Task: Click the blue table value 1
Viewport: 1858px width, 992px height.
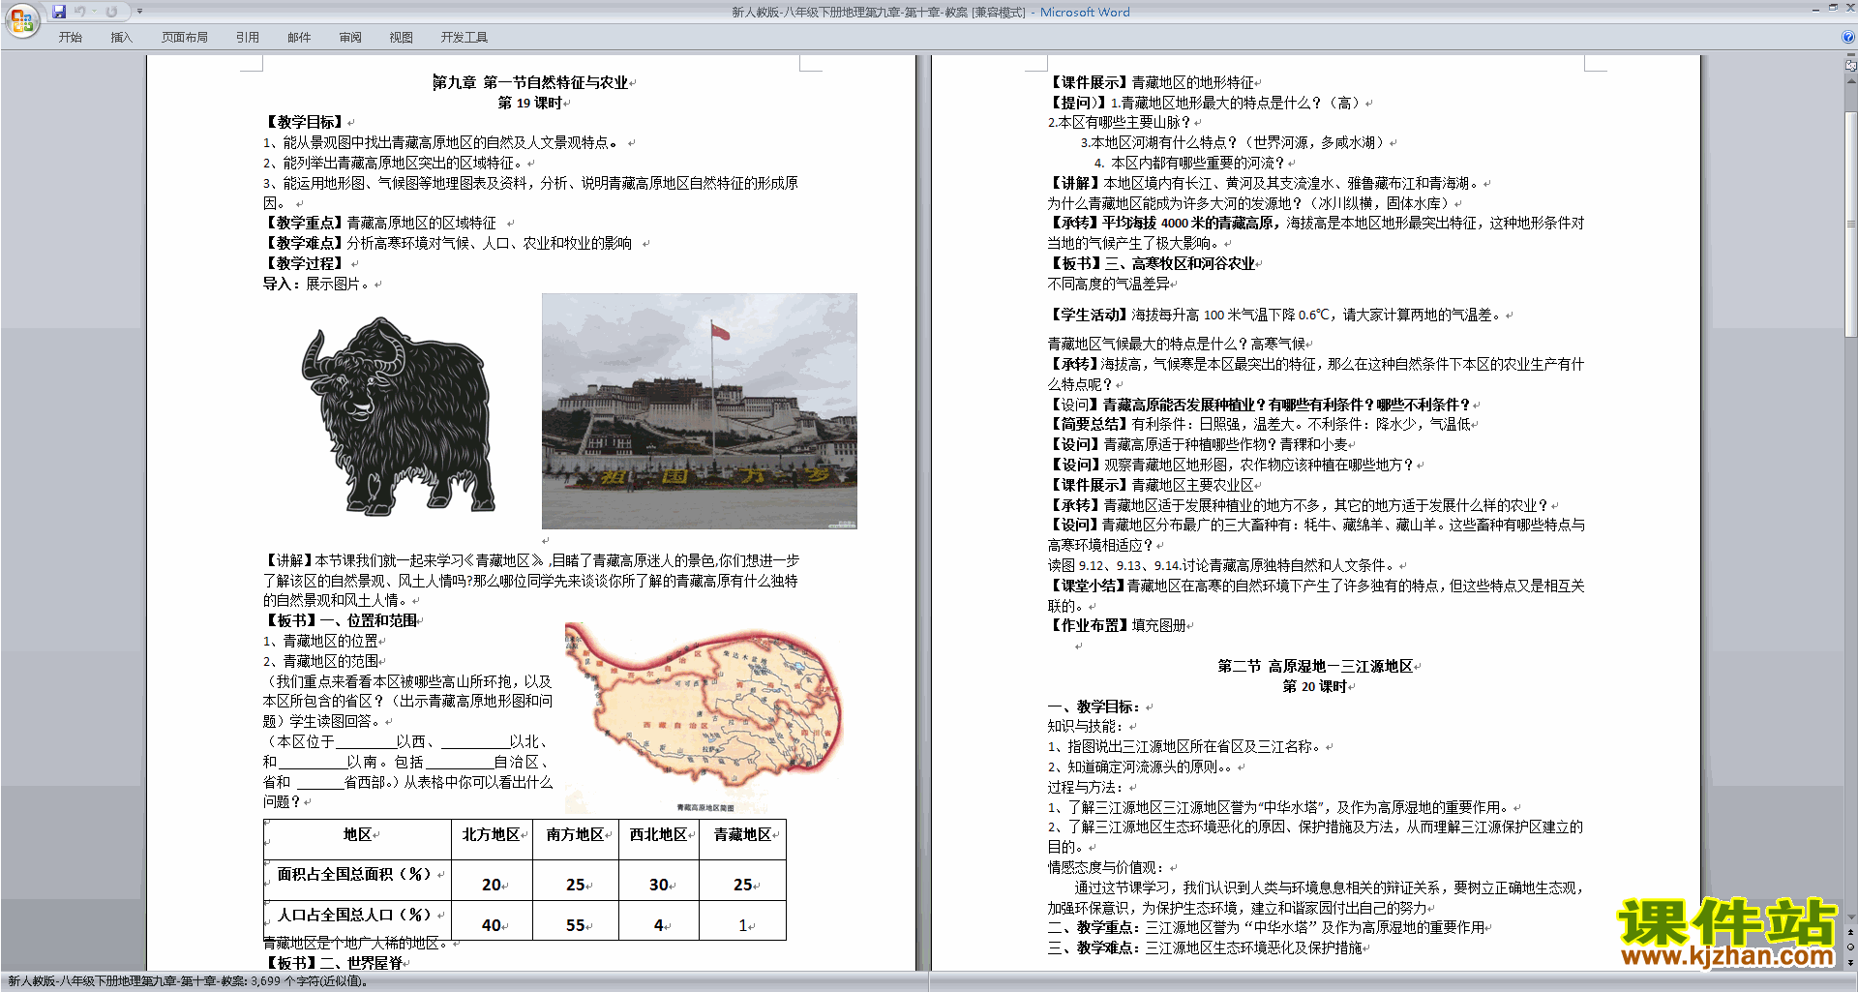Action: point(742,925)
